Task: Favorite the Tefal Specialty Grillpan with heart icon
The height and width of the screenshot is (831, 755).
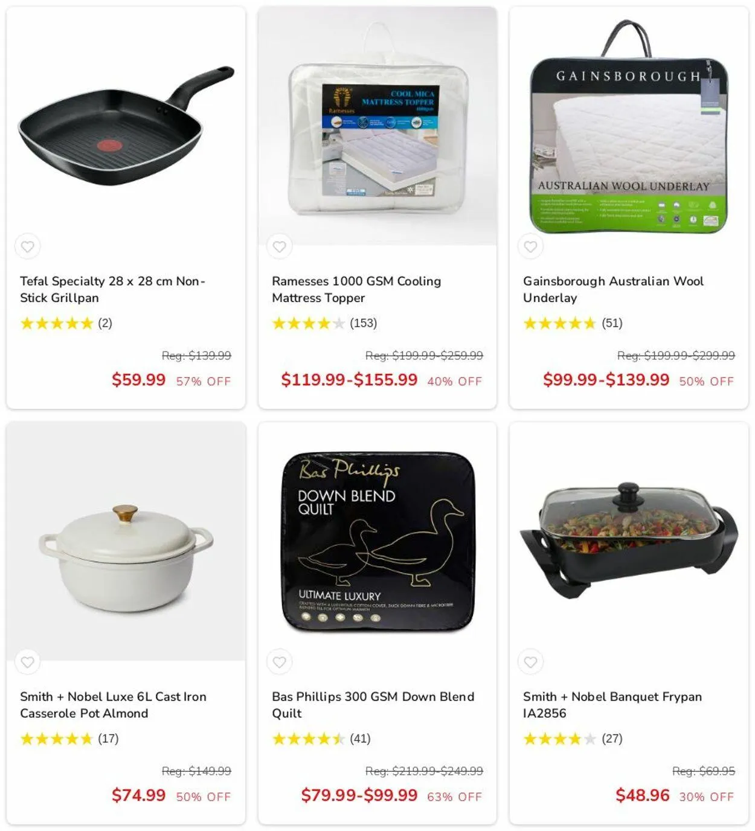Action: [28, 246]
